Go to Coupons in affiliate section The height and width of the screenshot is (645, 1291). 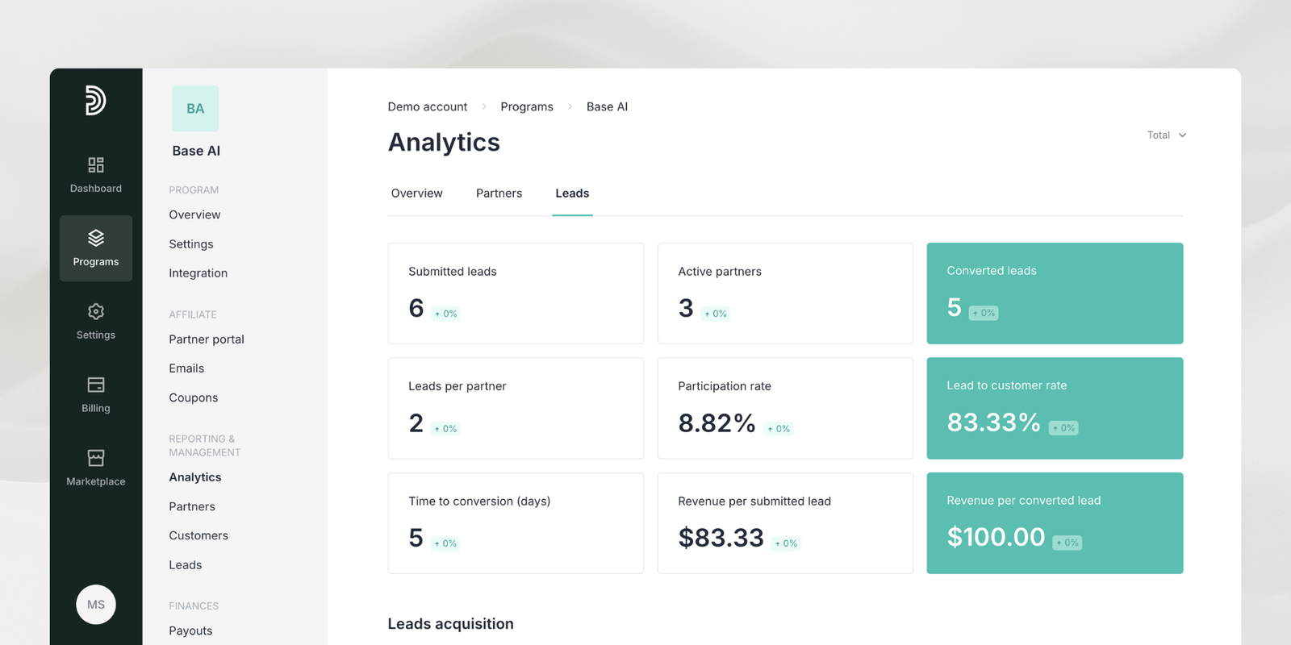pos(193,397)
